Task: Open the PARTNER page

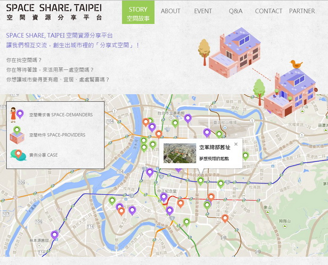Action: pyautogui.click(x=302, y=11)
